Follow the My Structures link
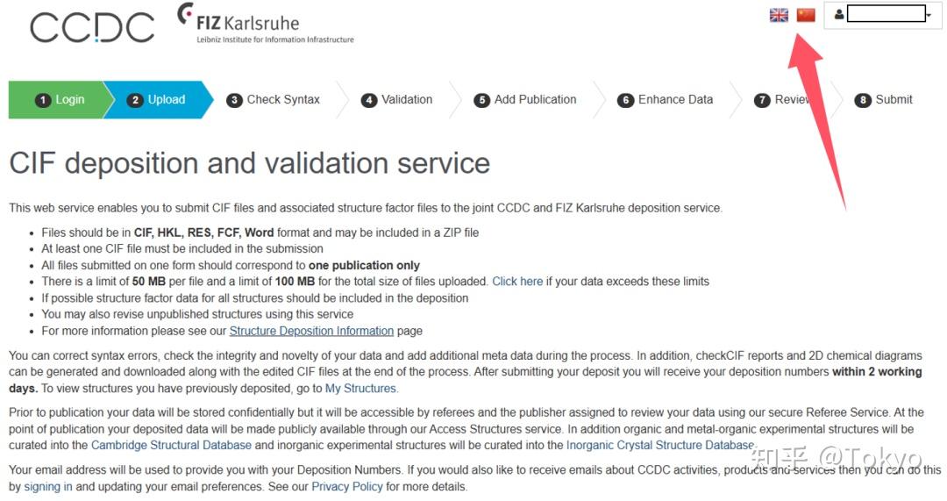Viewport: 947px width, 501px height. coord(360,388)
